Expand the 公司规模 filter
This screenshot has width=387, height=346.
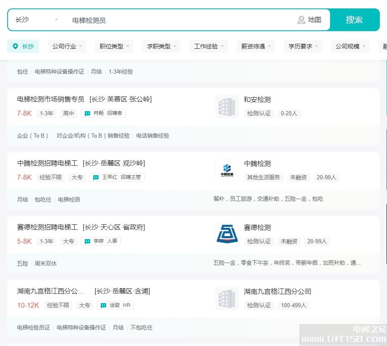(x=350, y=46)
